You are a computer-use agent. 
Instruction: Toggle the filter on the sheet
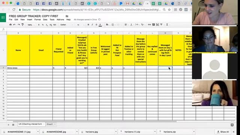point(161,25)
